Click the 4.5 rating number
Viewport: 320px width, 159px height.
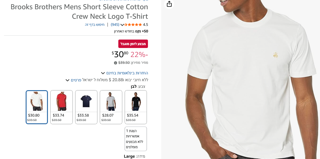pyautogui.click(x=146, y=25)
